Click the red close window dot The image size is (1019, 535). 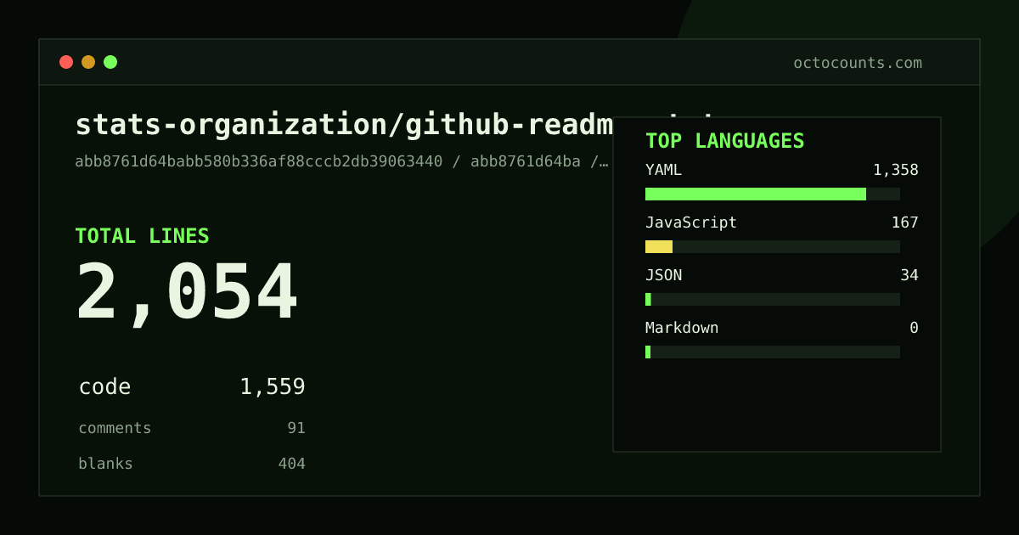[x=66, y=62]
